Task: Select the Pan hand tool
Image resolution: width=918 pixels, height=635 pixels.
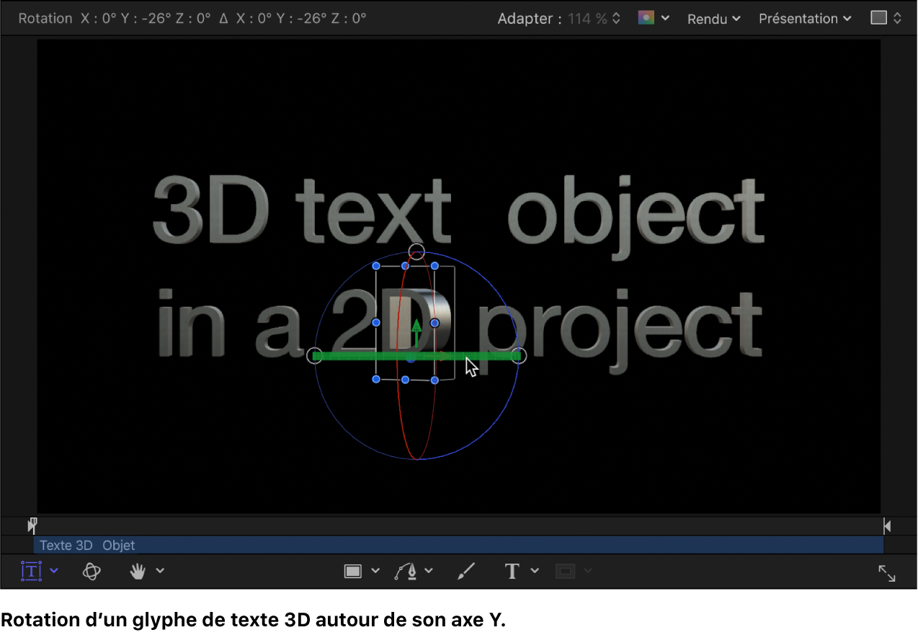Action: click(x=137, y=571)
